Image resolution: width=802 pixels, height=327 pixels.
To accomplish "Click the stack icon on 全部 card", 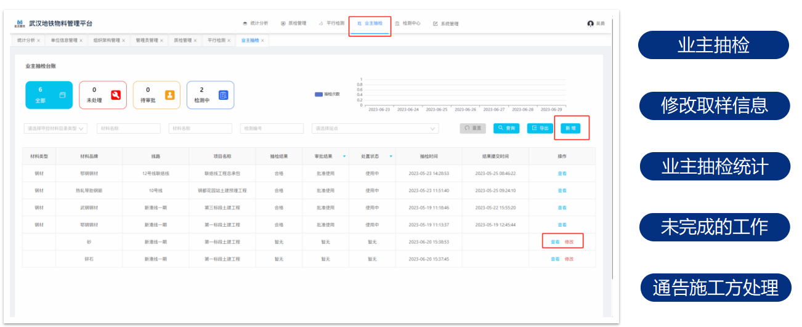I will [x=62, y=95].
